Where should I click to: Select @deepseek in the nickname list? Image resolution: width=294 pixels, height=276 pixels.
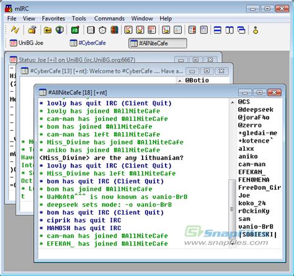point(256,110)
